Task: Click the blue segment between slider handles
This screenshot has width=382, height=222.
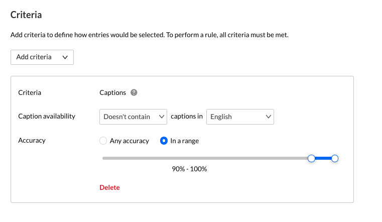Action: 323,158
